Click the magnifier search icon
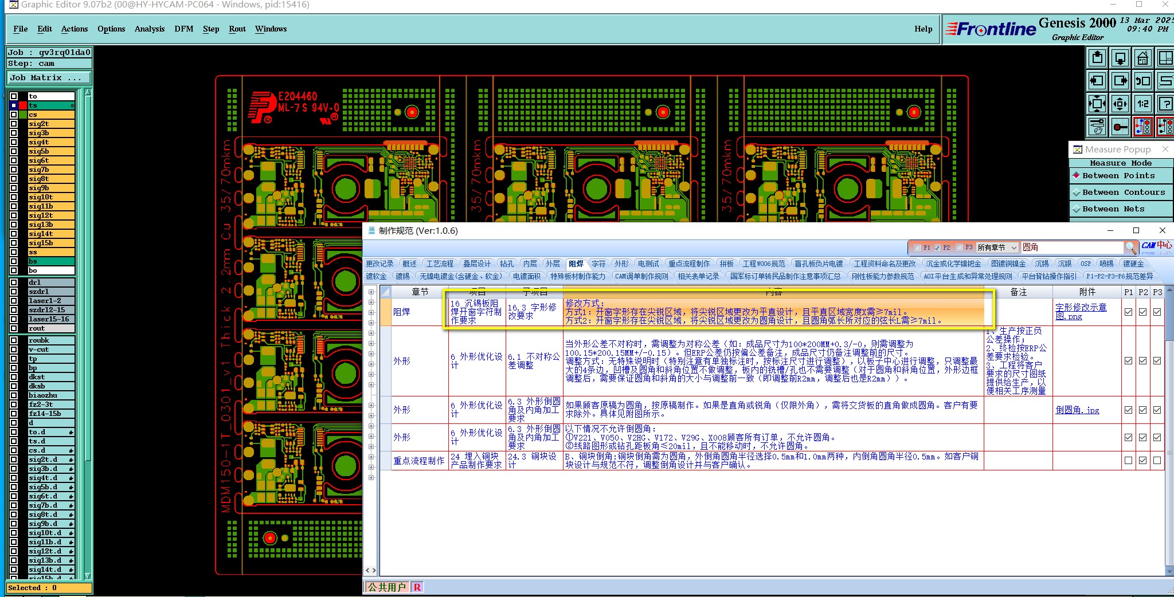This screenshot has width=1174, height=597. pyautogui.click(x=1130, y=248)
